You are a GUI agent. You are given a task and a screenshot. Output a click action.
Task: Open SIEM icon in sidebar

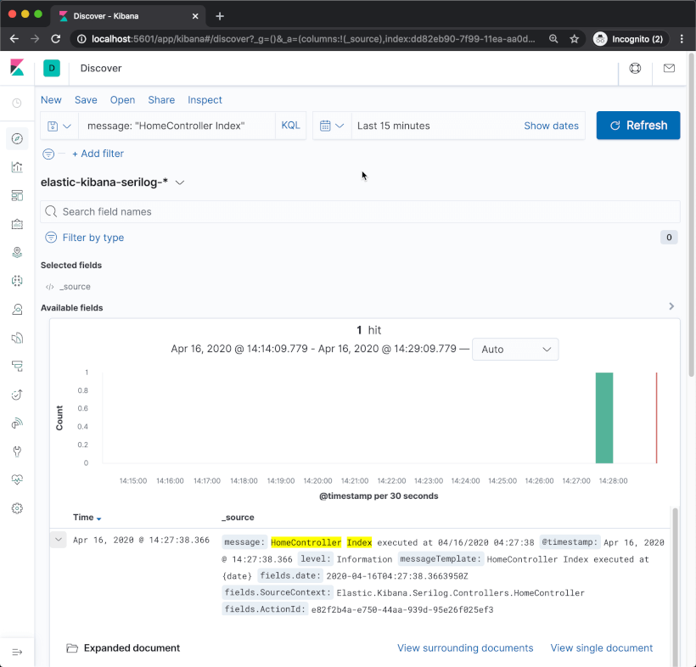tap(17, 423)
